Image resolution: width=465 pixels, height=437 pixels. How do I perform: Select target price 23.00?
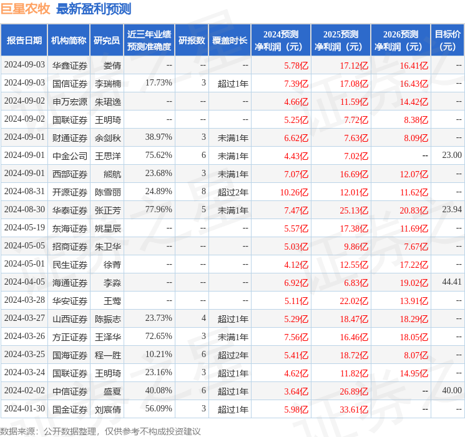[452, 155]
